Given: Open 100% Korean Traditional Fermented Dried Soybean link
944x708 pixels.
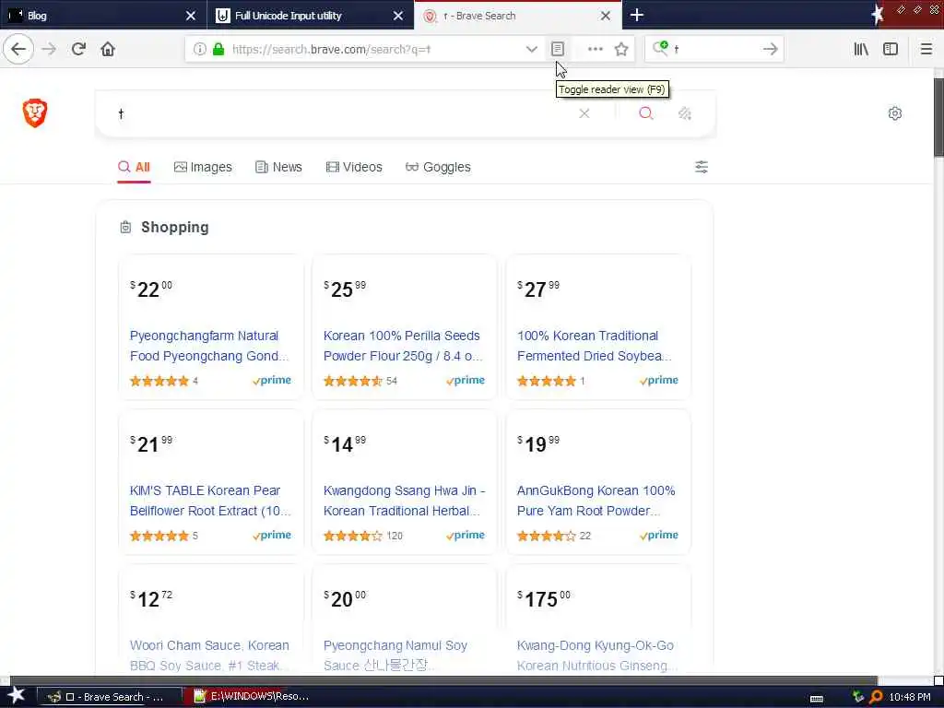Looking at the screenshot, I should coord(595,346).
